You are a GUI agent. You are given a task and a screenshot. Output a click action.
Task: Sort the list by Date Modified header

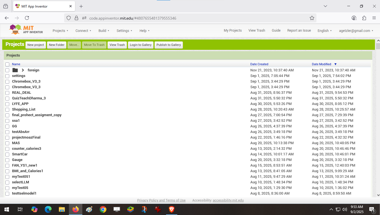[x=321, y=64]
